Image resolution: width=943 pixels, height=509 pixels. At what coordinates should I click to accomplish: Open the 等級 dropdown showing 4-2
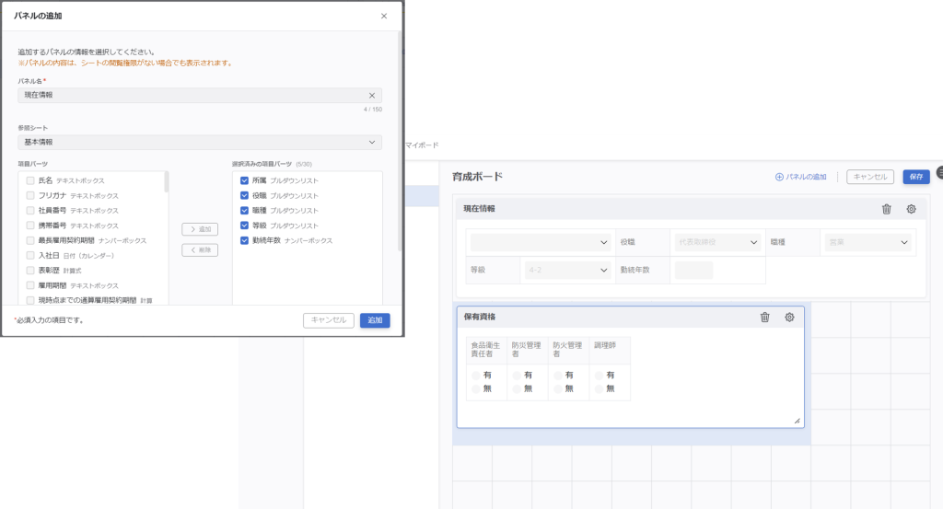(x=567, y=271)
